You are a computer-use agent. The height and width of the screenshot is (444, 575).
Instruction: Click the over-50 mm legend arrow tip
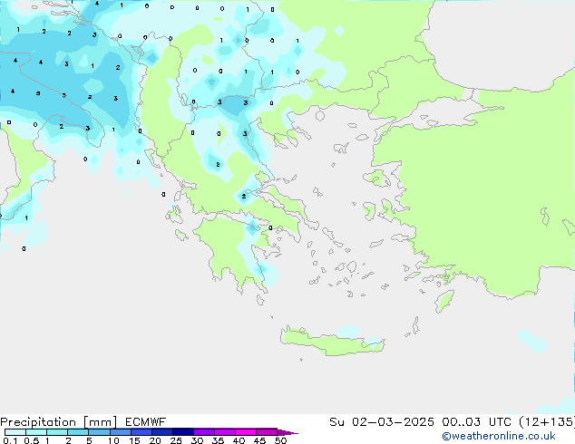pyautogui.click(x=287, y=432)
